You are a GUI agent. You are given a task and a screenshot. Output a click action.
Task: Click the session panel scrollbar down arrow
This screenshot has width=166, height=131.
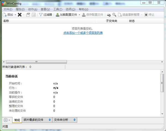[x=162, y=114]
